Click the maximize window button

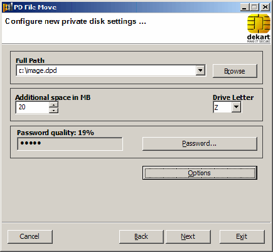click(254, 7)
